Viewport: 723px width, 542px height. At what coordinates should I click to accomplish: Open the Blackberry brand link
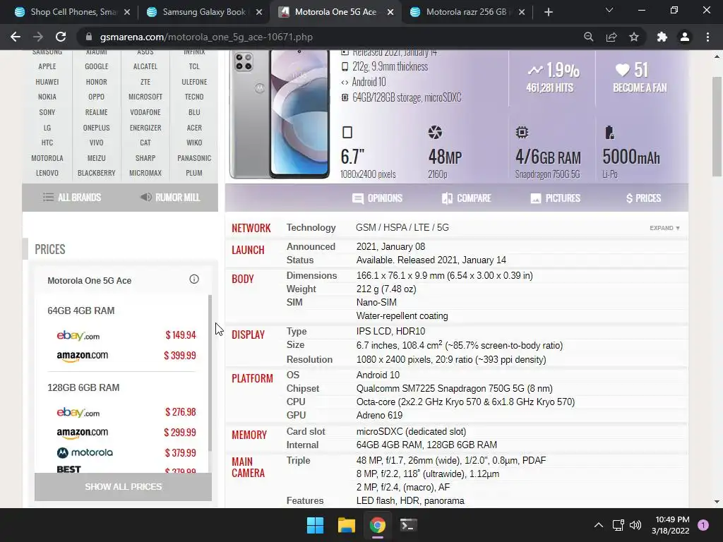[96, 174]
